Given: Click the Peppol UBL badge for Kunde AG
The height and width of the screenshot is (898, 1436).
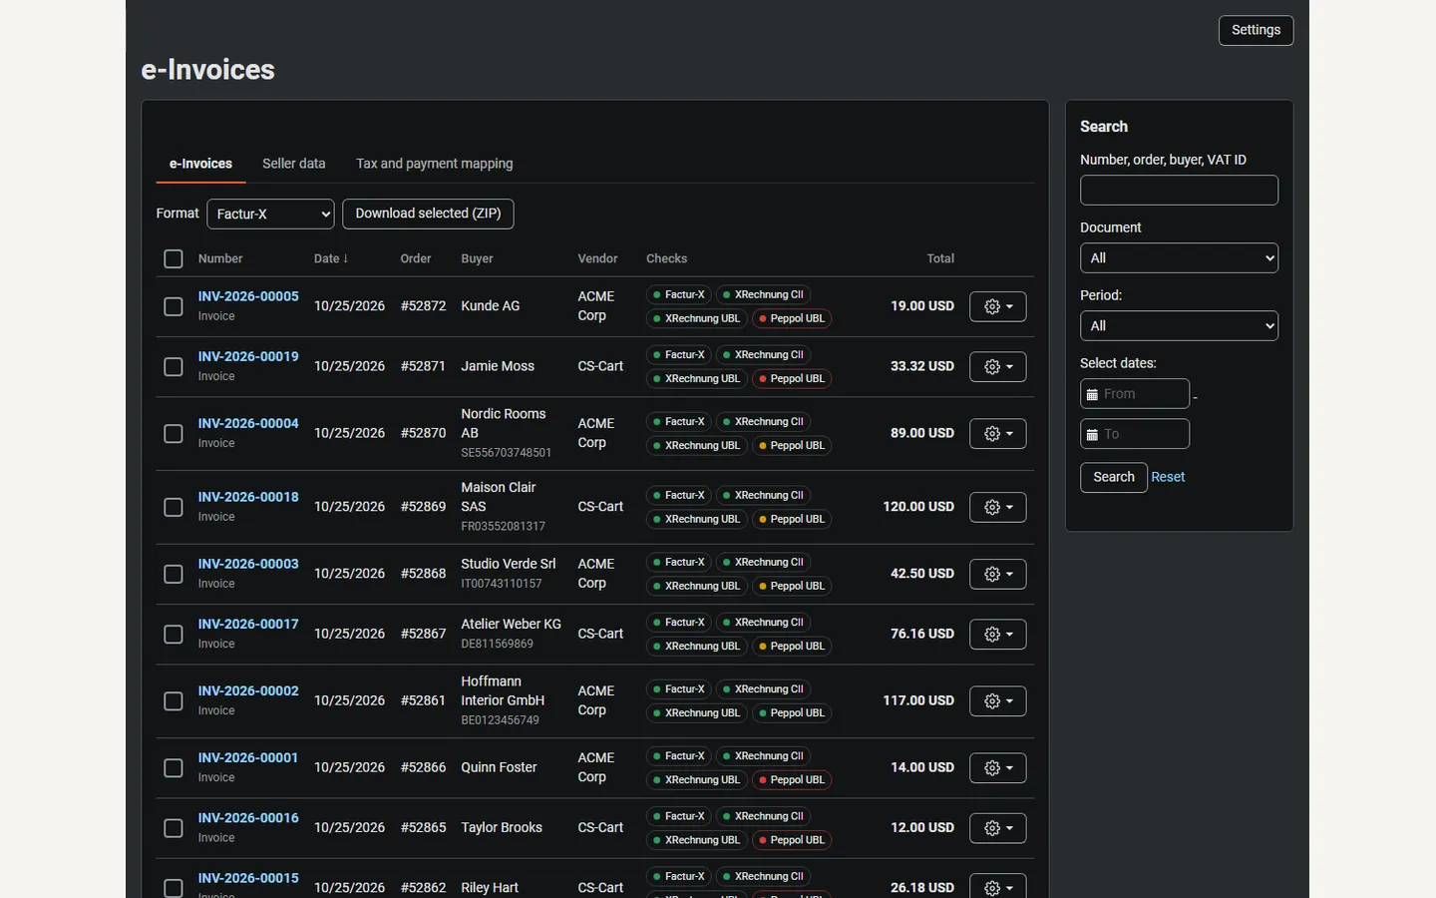Looking at the screenshot, I should click(x=792, y=318).
